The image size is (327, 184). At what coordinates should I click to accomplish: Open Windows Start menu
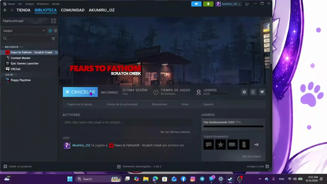click(x=70, y=179)
